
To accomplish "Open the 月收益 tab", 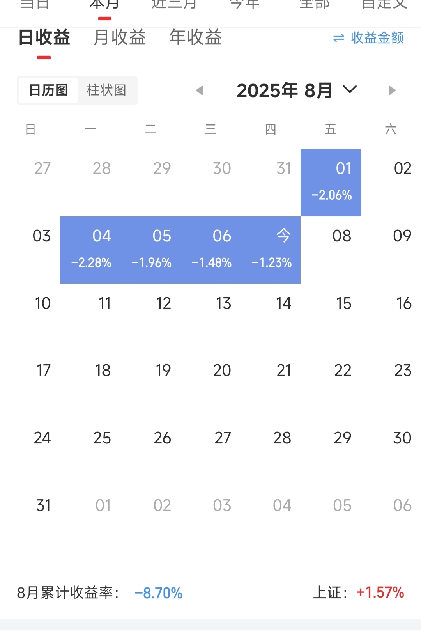I will click(120, 38).
